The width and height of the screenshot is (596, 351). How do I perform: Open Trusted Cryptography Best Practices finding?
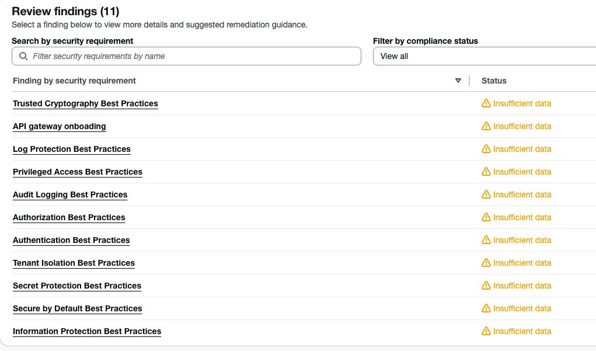coord(85,103)
